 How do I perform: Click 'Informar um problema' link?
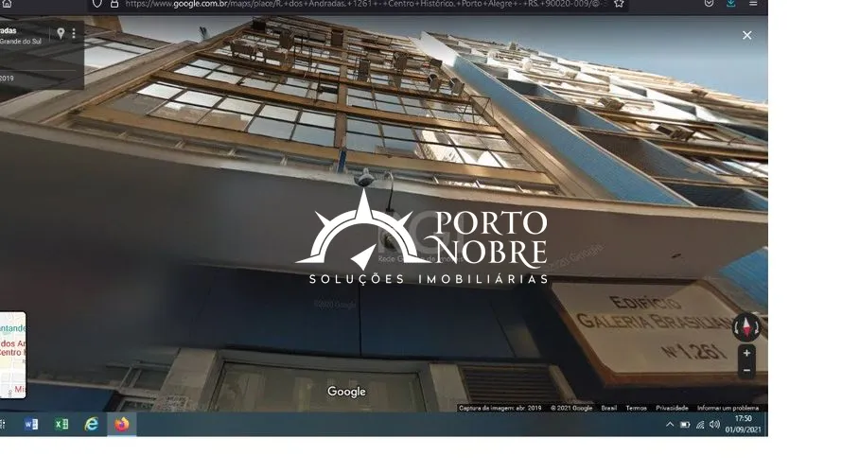coord(728,408)
